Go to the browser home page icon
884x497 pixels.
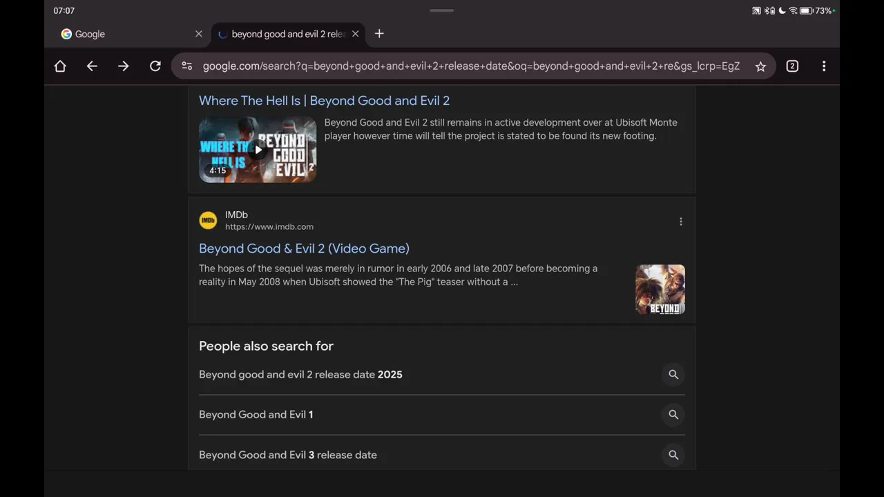coord(60,66)
